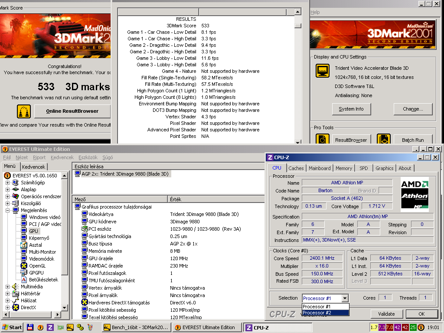The width and height of the screenshot is (444, 333).
Task: Click the Change... display settings button
Action: click(x=413, y=109)
